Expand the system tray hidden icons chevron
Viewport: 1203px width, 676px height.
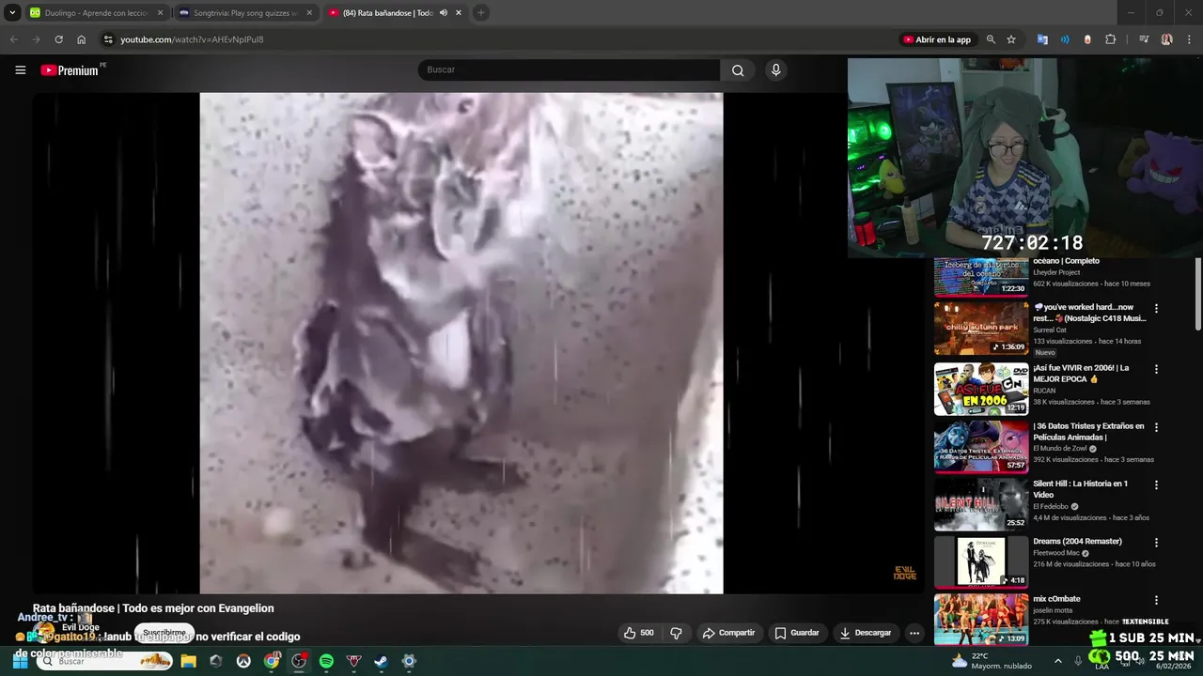(x=1057, y=661)
